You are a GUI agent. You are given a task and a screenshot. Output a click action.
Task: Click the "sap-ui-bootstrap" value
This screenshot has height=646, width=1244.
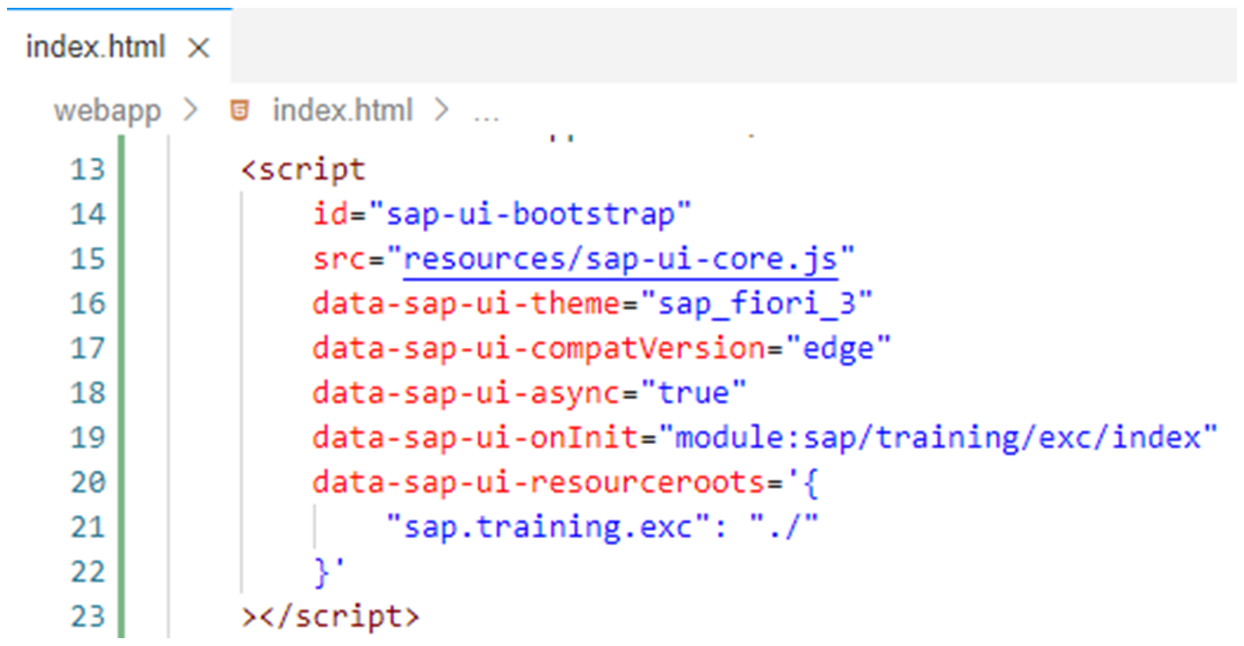point(529,214)
